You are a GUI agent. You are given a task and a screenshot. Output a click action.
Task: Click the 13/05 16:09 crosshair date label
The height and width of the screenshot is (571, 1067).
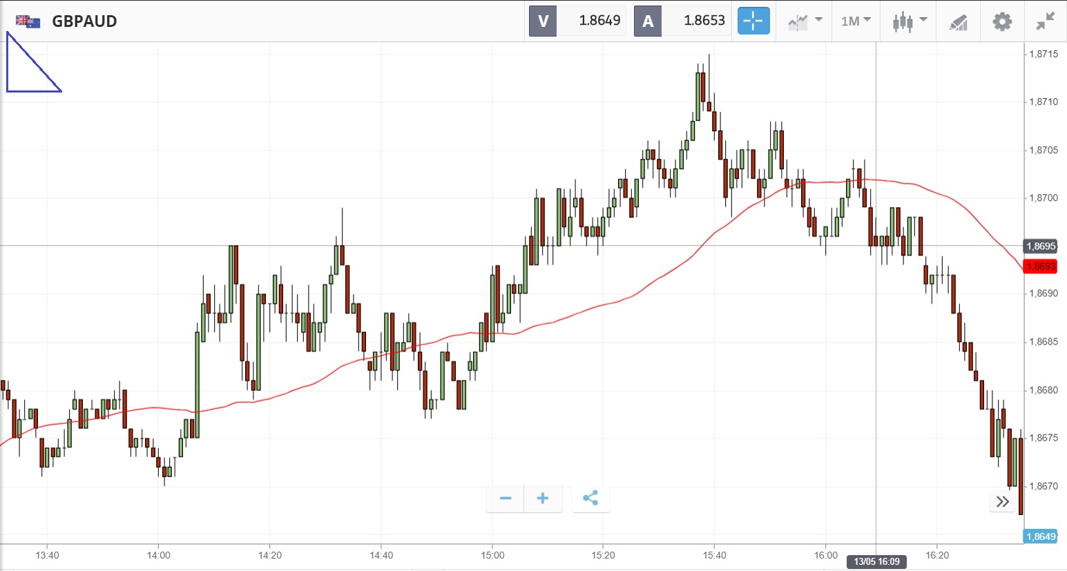point(876,561)
